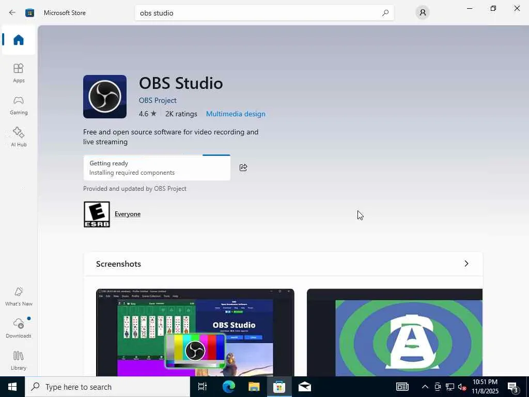
Task: Click the muted volume tray icon
Action: 462,387
